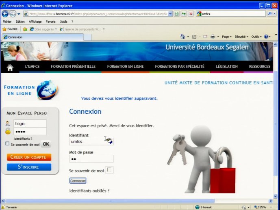Click the vertical scrollbar up arrow
280x210 pixels.
[276, 44]
